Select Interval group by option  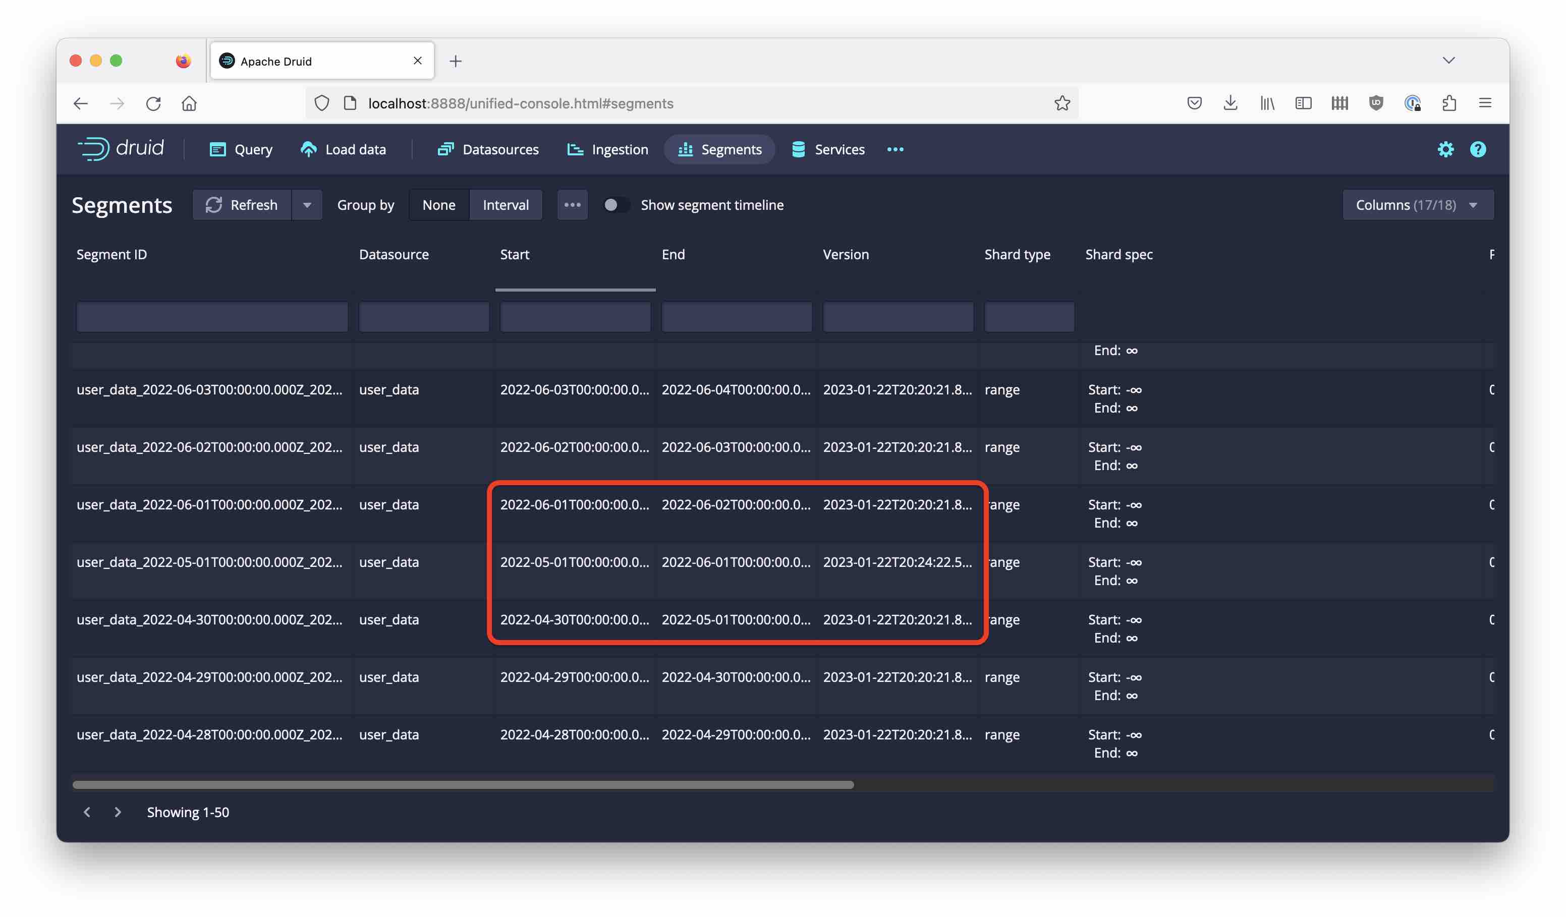coord(505,205)
